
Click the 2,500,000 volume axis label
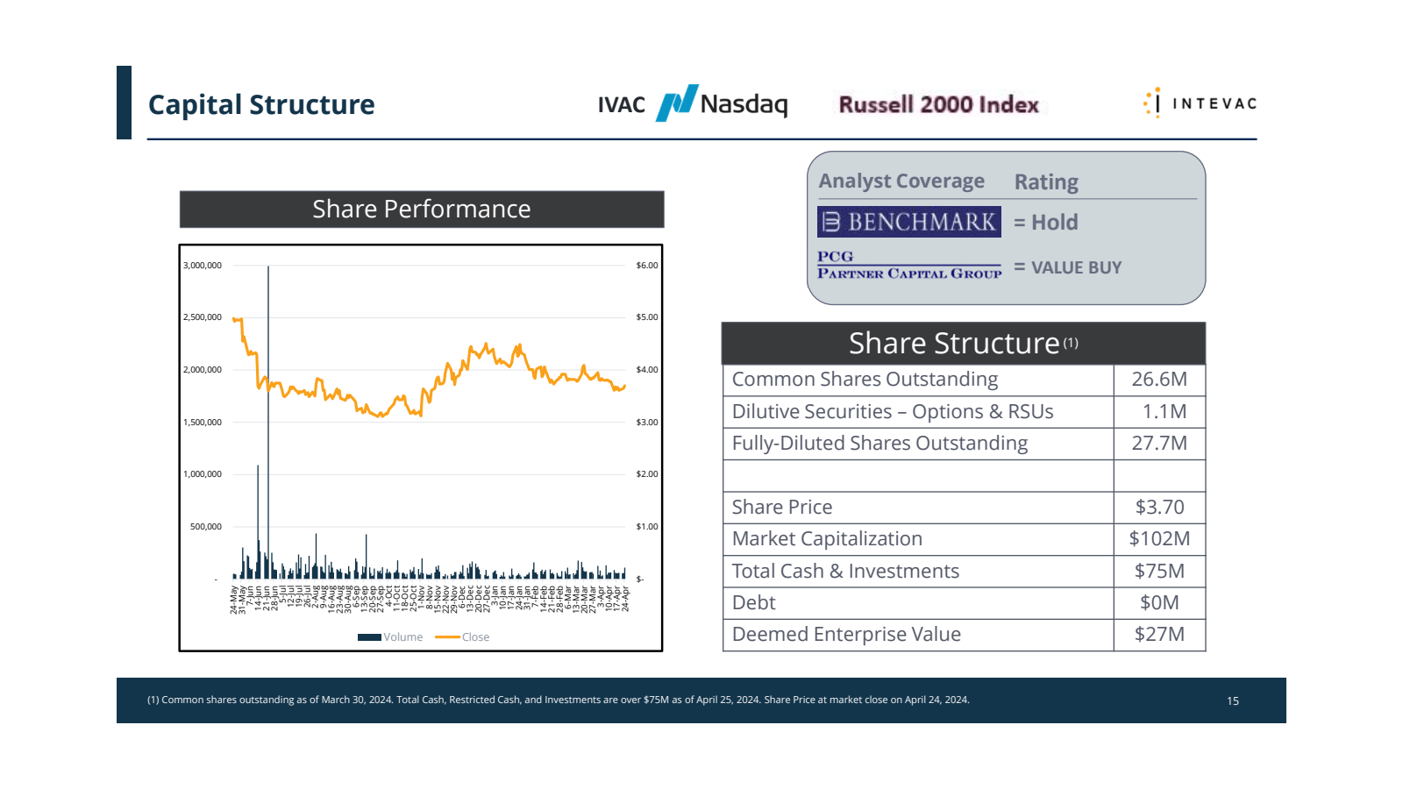tap(203, 317)
